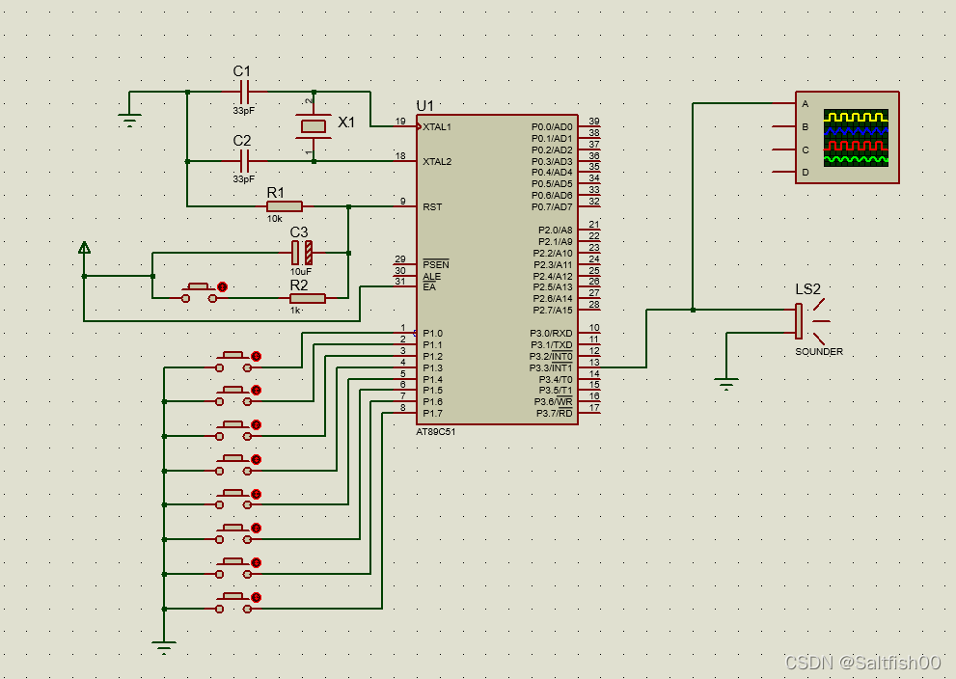
Task: Click the XTAL2 pin label
Action: click(437, 161)
